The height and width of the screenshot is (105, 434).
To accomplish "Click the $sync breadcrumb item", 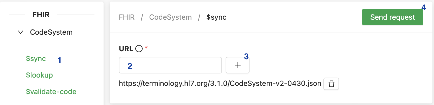I will pos(216,17).
